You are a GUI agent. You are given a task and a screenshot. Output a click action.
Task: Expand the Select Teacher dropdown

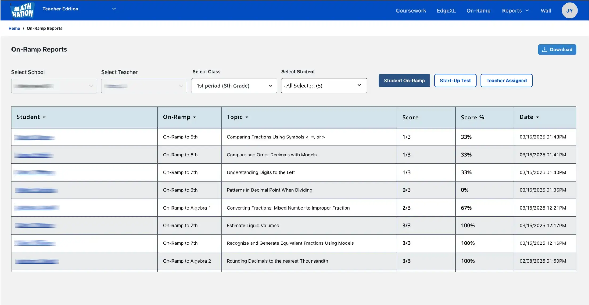click(144, 86)
